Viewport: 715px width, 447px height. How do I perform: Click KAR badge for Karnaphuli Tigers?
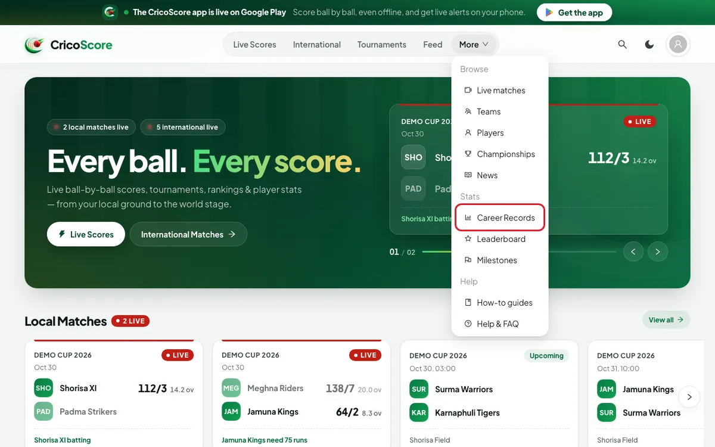(419, 412)
